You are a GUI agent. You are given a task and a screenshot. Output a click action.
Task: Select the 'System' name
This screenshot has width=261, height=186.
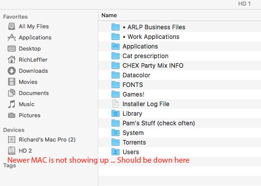pos(133,133)
